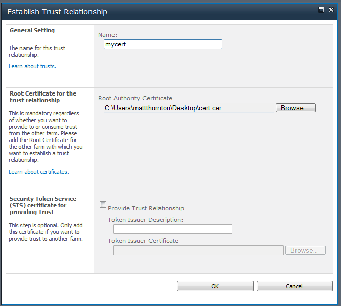Screen dimensions: 341x306
Task: Browse for the Root Authority Certificate file
Action: (x=295, y=108)
